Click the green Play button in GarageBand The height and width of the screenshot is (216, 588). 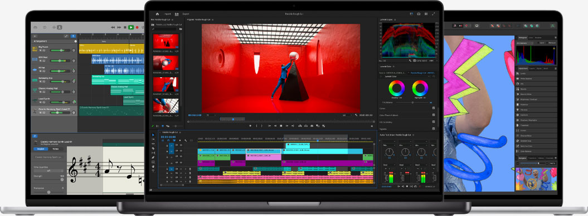coord(131,27)
